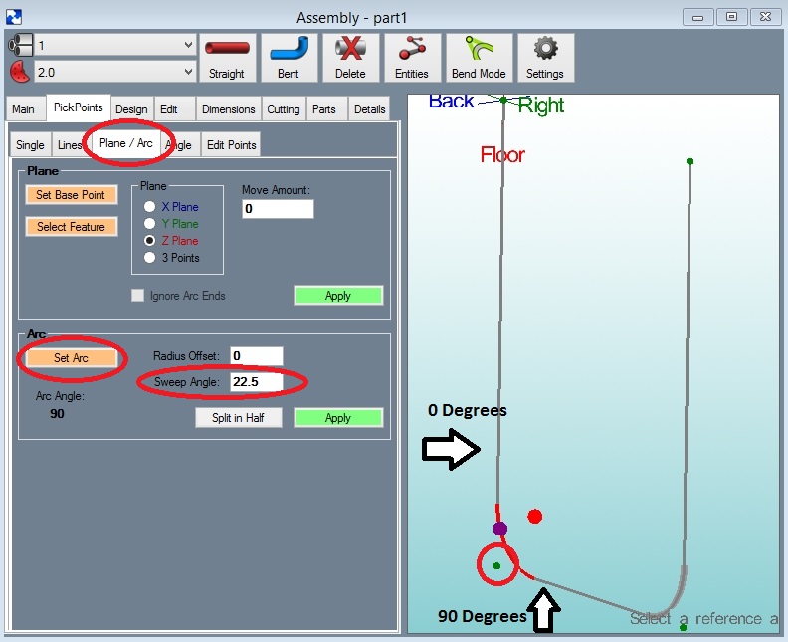788x642 pixels.
Task: Activate Bend Mode
Action: [479, 58]
